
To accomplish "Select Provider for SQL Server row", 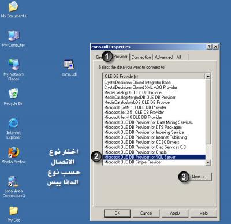I will pyautogui.click(x=154, y=157).
